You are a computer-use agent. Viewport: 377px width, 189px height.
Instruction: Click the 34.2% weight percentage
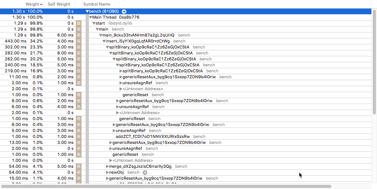(36, 41)
